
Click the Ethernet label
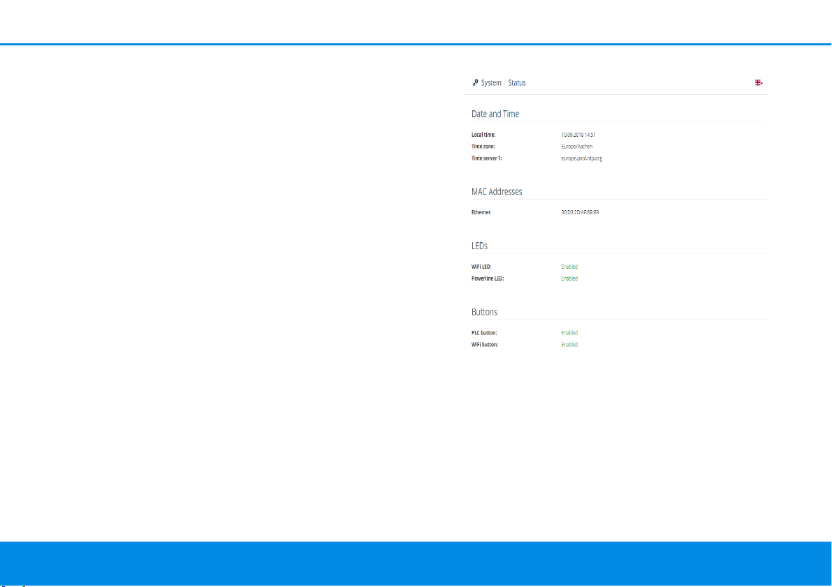point(481,212)
